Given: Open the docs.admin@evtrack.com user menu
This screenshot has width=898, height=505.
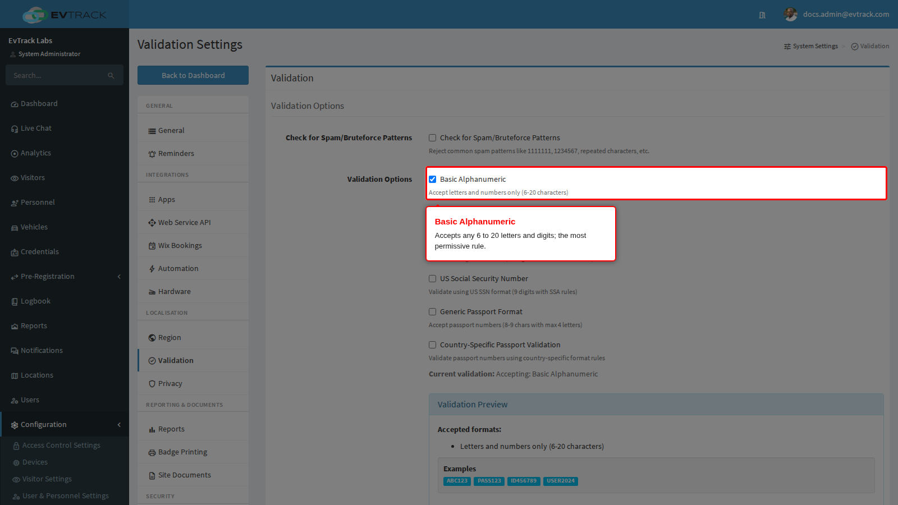Looking at the screenshot, I should click(836, 15).
